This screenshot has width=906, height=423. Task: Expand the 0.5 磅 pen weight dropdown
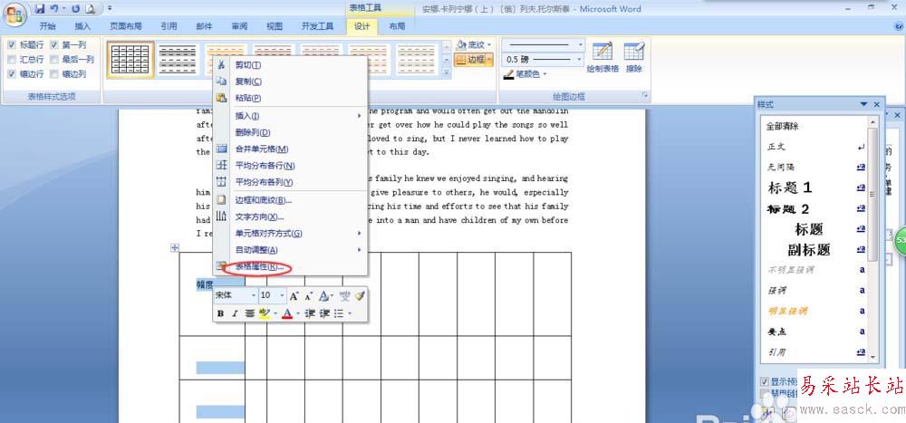point(580,60)
